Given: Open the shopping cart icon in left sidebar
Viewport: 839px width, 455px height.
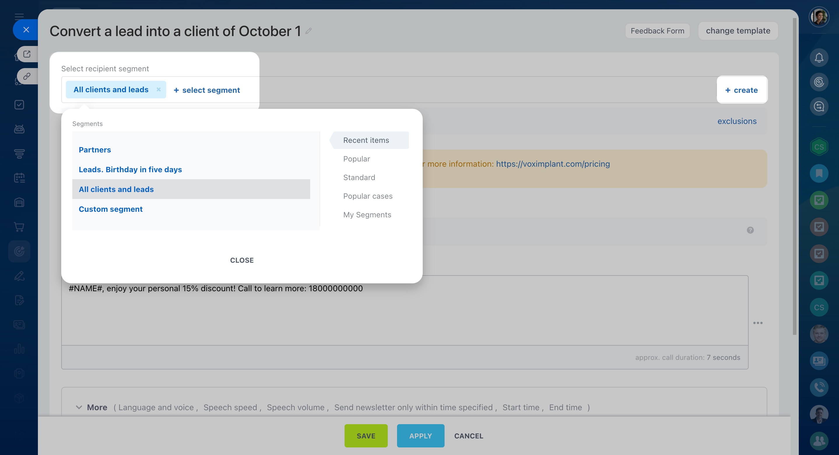Looking at the screenshot, I should coord(19,227).
